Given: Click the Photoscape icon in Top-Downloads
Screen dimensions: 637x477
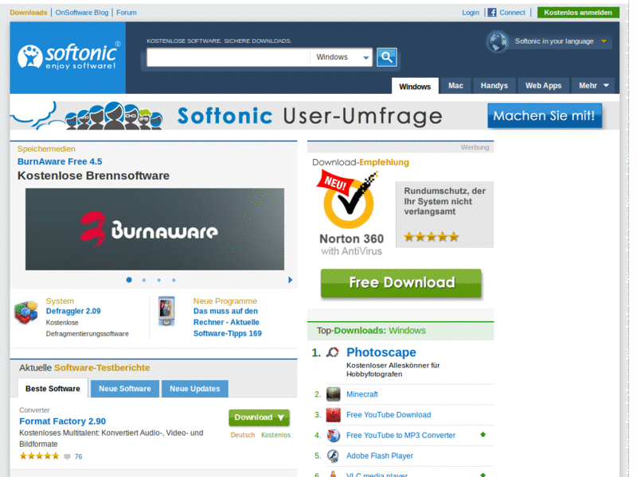Looking at the screenshot, I should coord(333,352).
